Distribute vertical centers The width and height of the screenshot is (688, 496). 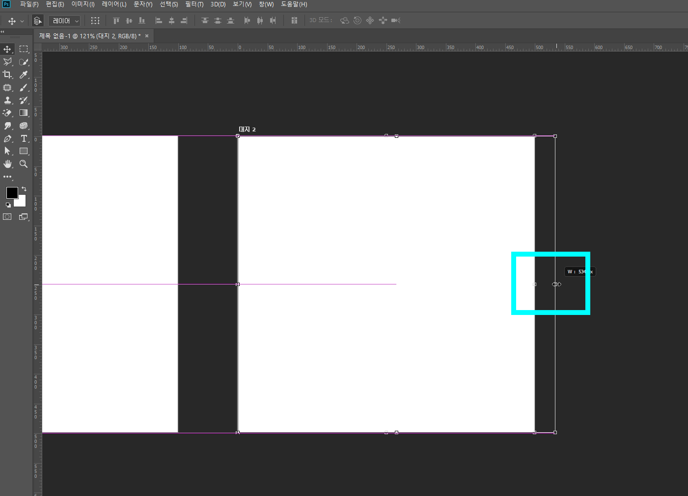coord(218,21)
